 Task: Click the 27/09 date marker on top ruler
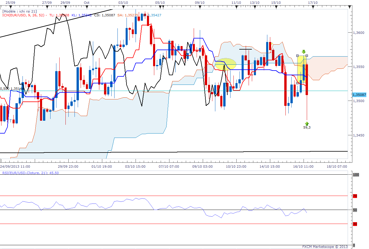[x=47, y=2]
